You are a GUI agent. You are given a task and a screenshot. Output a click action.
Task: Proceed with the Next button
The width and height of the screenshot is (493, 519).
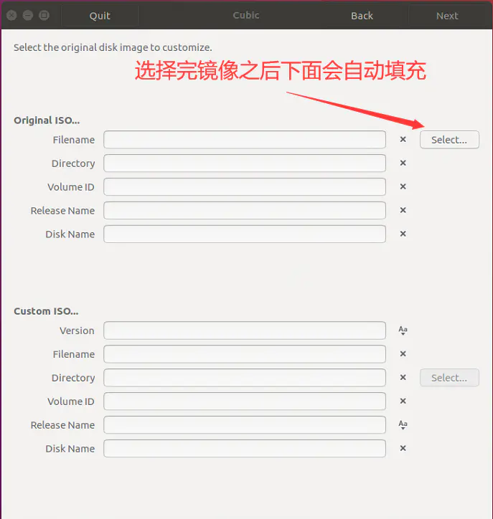tap(447, 16)
